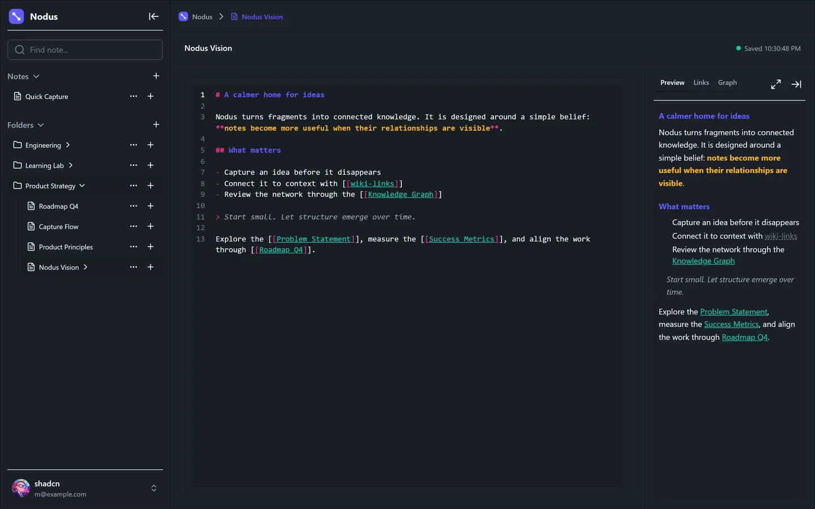
Task: Open Engineering folder more options
Action: [134, 145]
